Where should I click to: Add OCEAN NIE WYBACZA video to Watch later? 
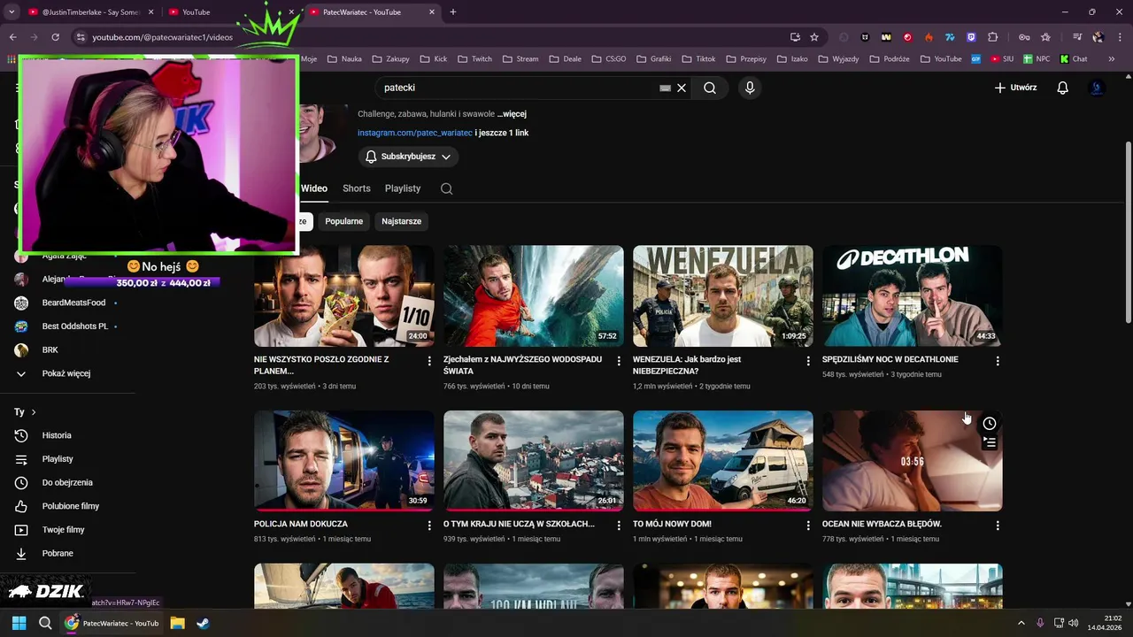click(990, 424)
